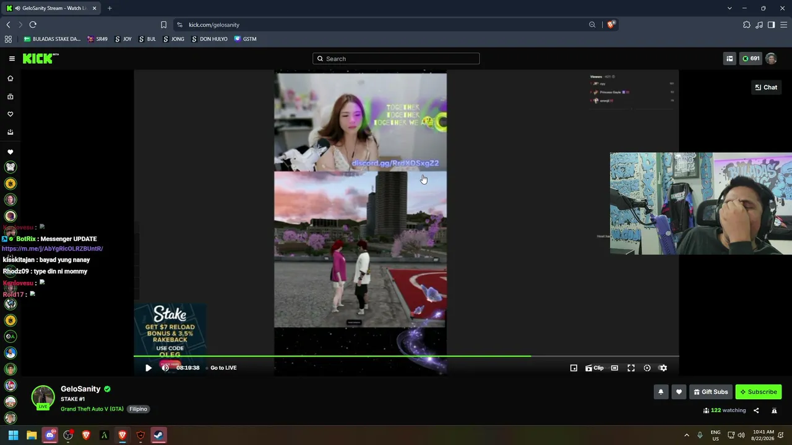Open mini player picture-in-picture mode

(x=574, y=368)
